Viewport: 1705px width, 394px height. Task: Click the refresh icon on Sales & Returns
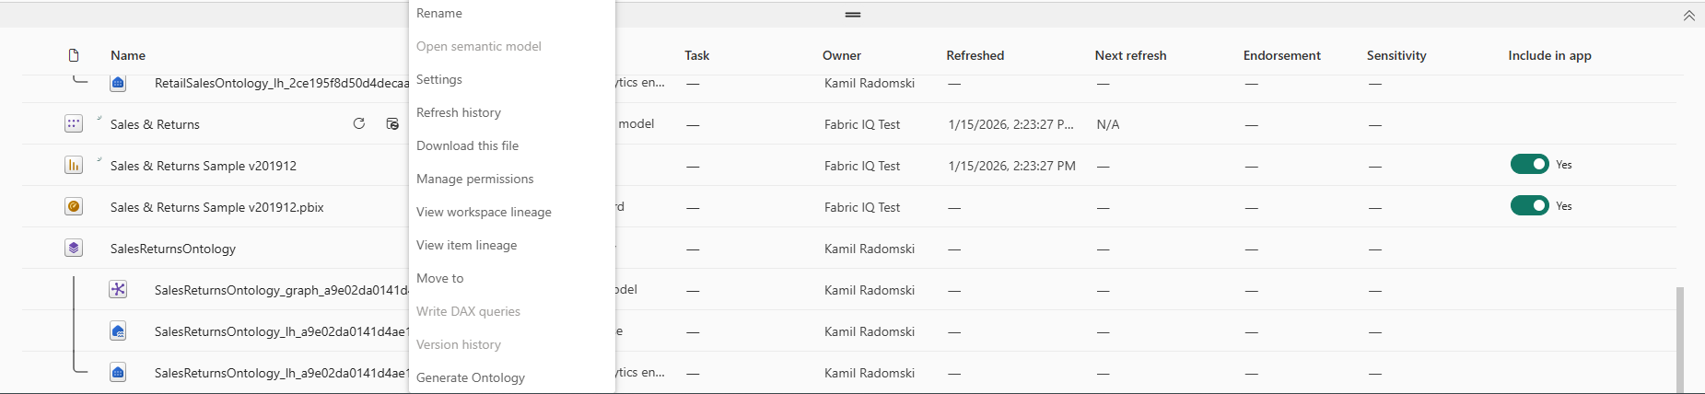359,123
